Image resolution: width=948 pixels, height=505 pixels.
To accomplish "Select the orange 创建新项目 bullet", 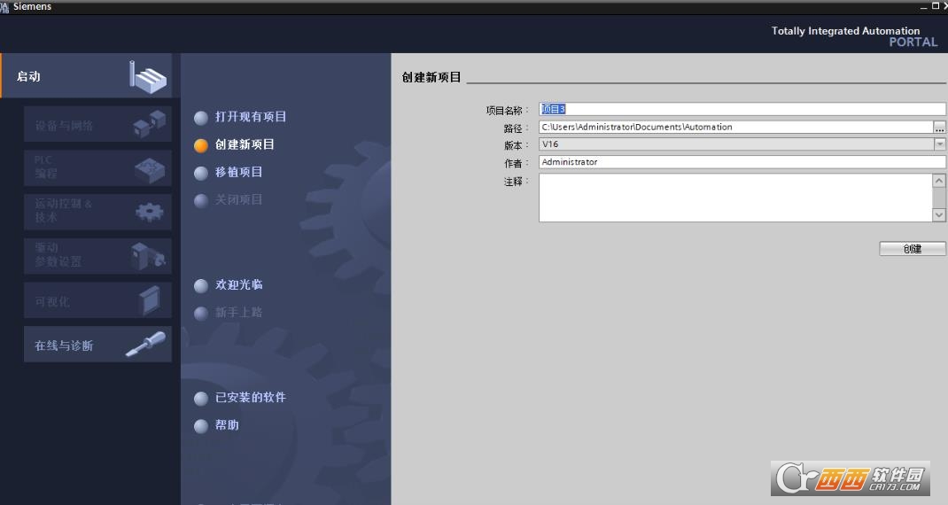I will coord(201,146).
